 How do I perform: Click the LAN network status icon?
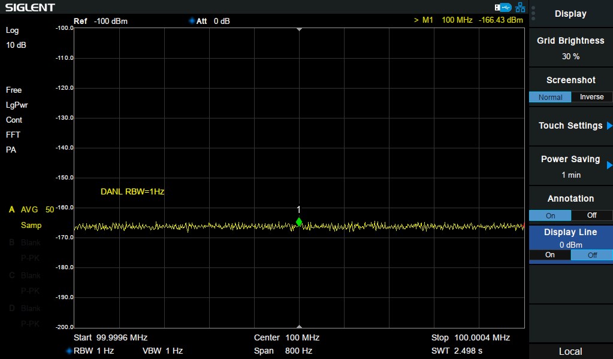click(x=520, y=7)
